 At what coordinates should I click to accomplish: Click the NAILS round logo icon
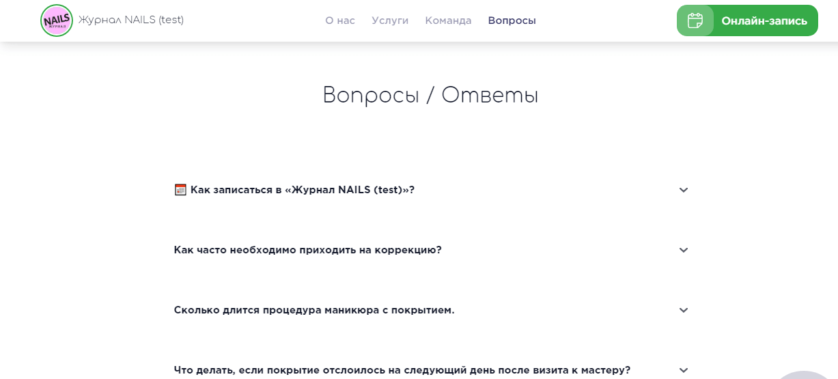(57, 20)
